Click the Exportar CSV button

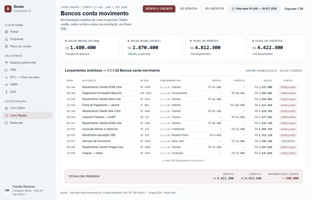tap(294, 9)
